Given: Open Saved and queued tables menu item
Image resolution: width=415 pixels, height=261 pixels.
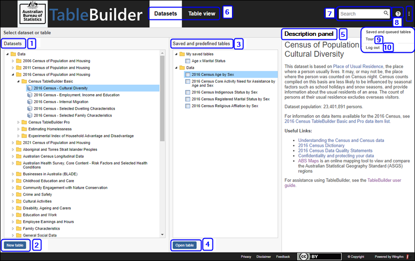Looking at the screenshot, I should pyautogui.click(x=388, y=32).
